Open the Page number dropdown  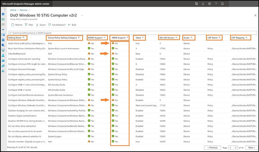click(x=233, y=148)
